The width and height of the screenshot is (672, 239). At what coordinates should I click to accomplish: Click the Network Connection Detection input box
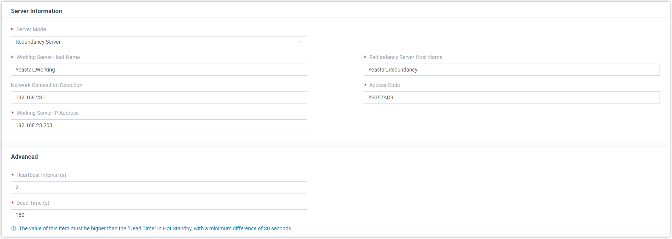pos(159,97)
